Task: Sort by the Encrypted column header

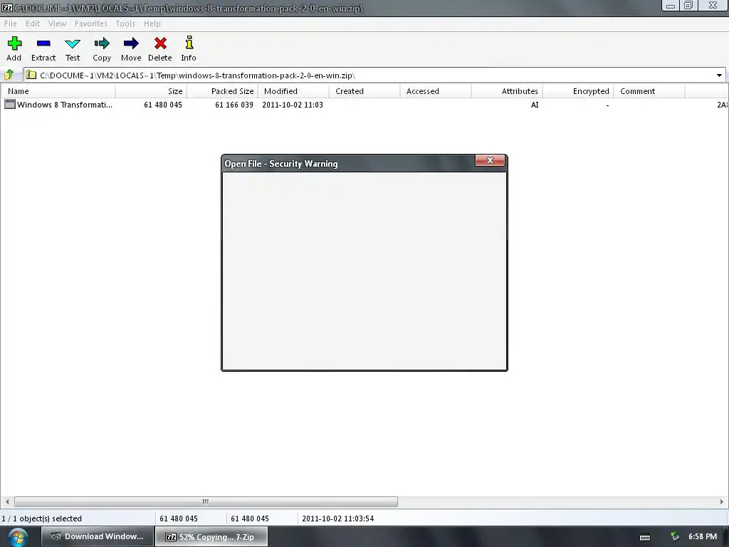Action: (578, 91)
